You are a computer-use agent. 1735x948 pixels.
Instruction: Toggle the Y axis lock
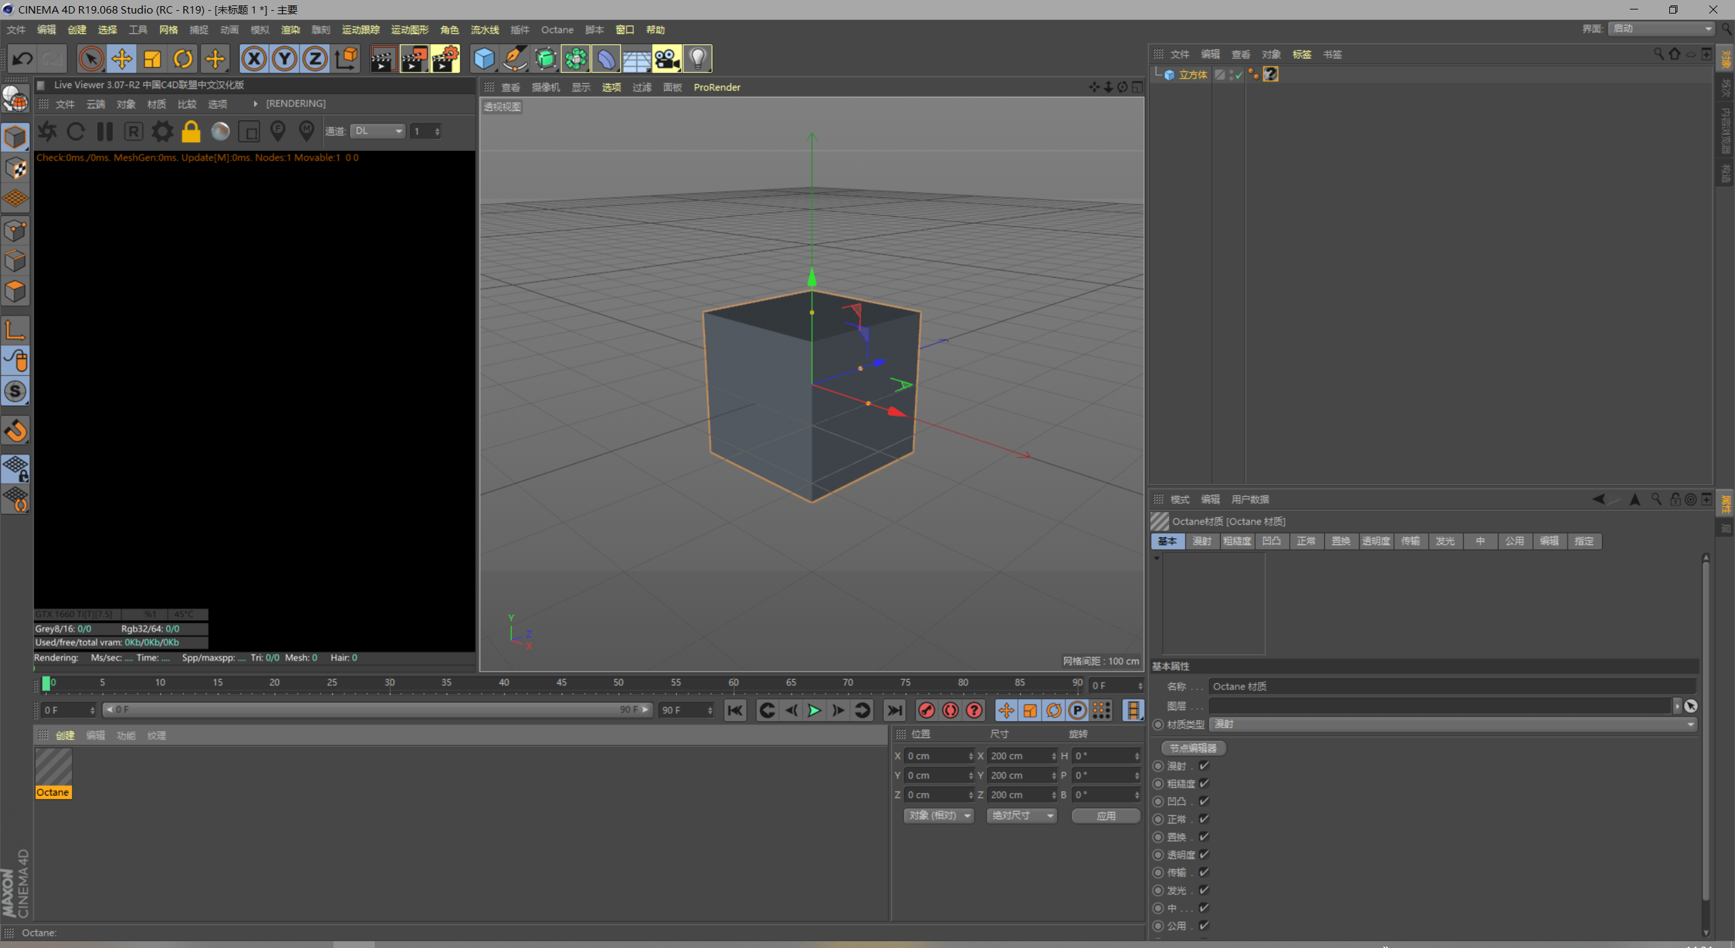[285, 59]
